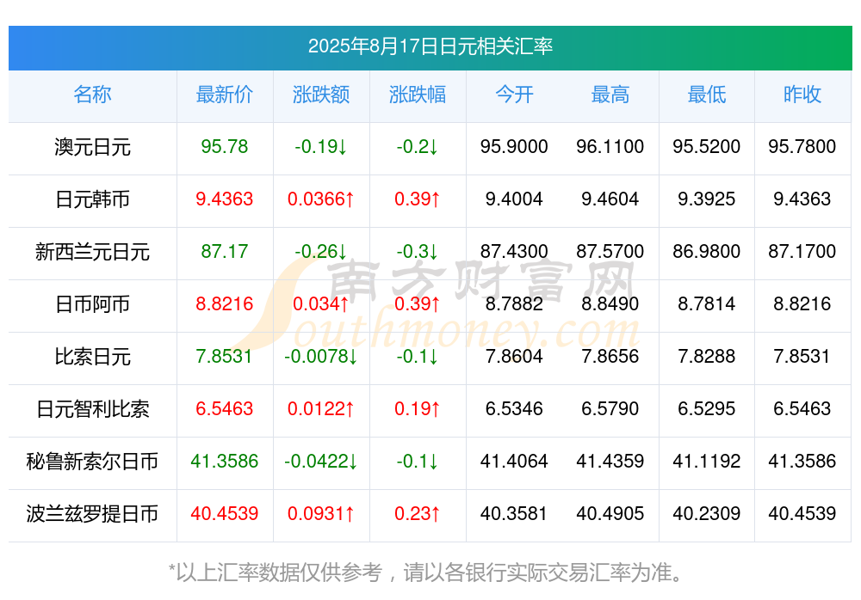Click latest price 40.4539 in red
Screen dimensions: 861x600
pos(225,514)
